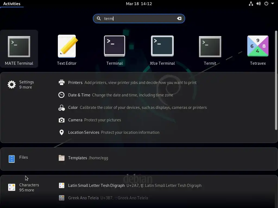
Task: Show Settings 9 more results
Action: tap(21, 84)
